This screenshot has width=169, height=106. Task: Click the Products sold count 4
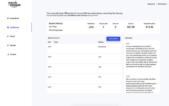tap(103, 27)
